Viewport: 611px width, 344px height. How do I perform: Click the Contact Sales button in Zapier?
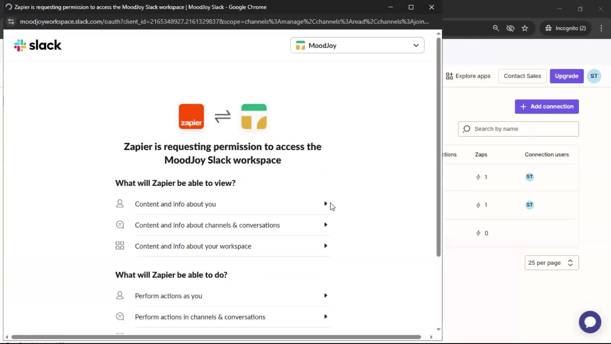tap(522, 76)
